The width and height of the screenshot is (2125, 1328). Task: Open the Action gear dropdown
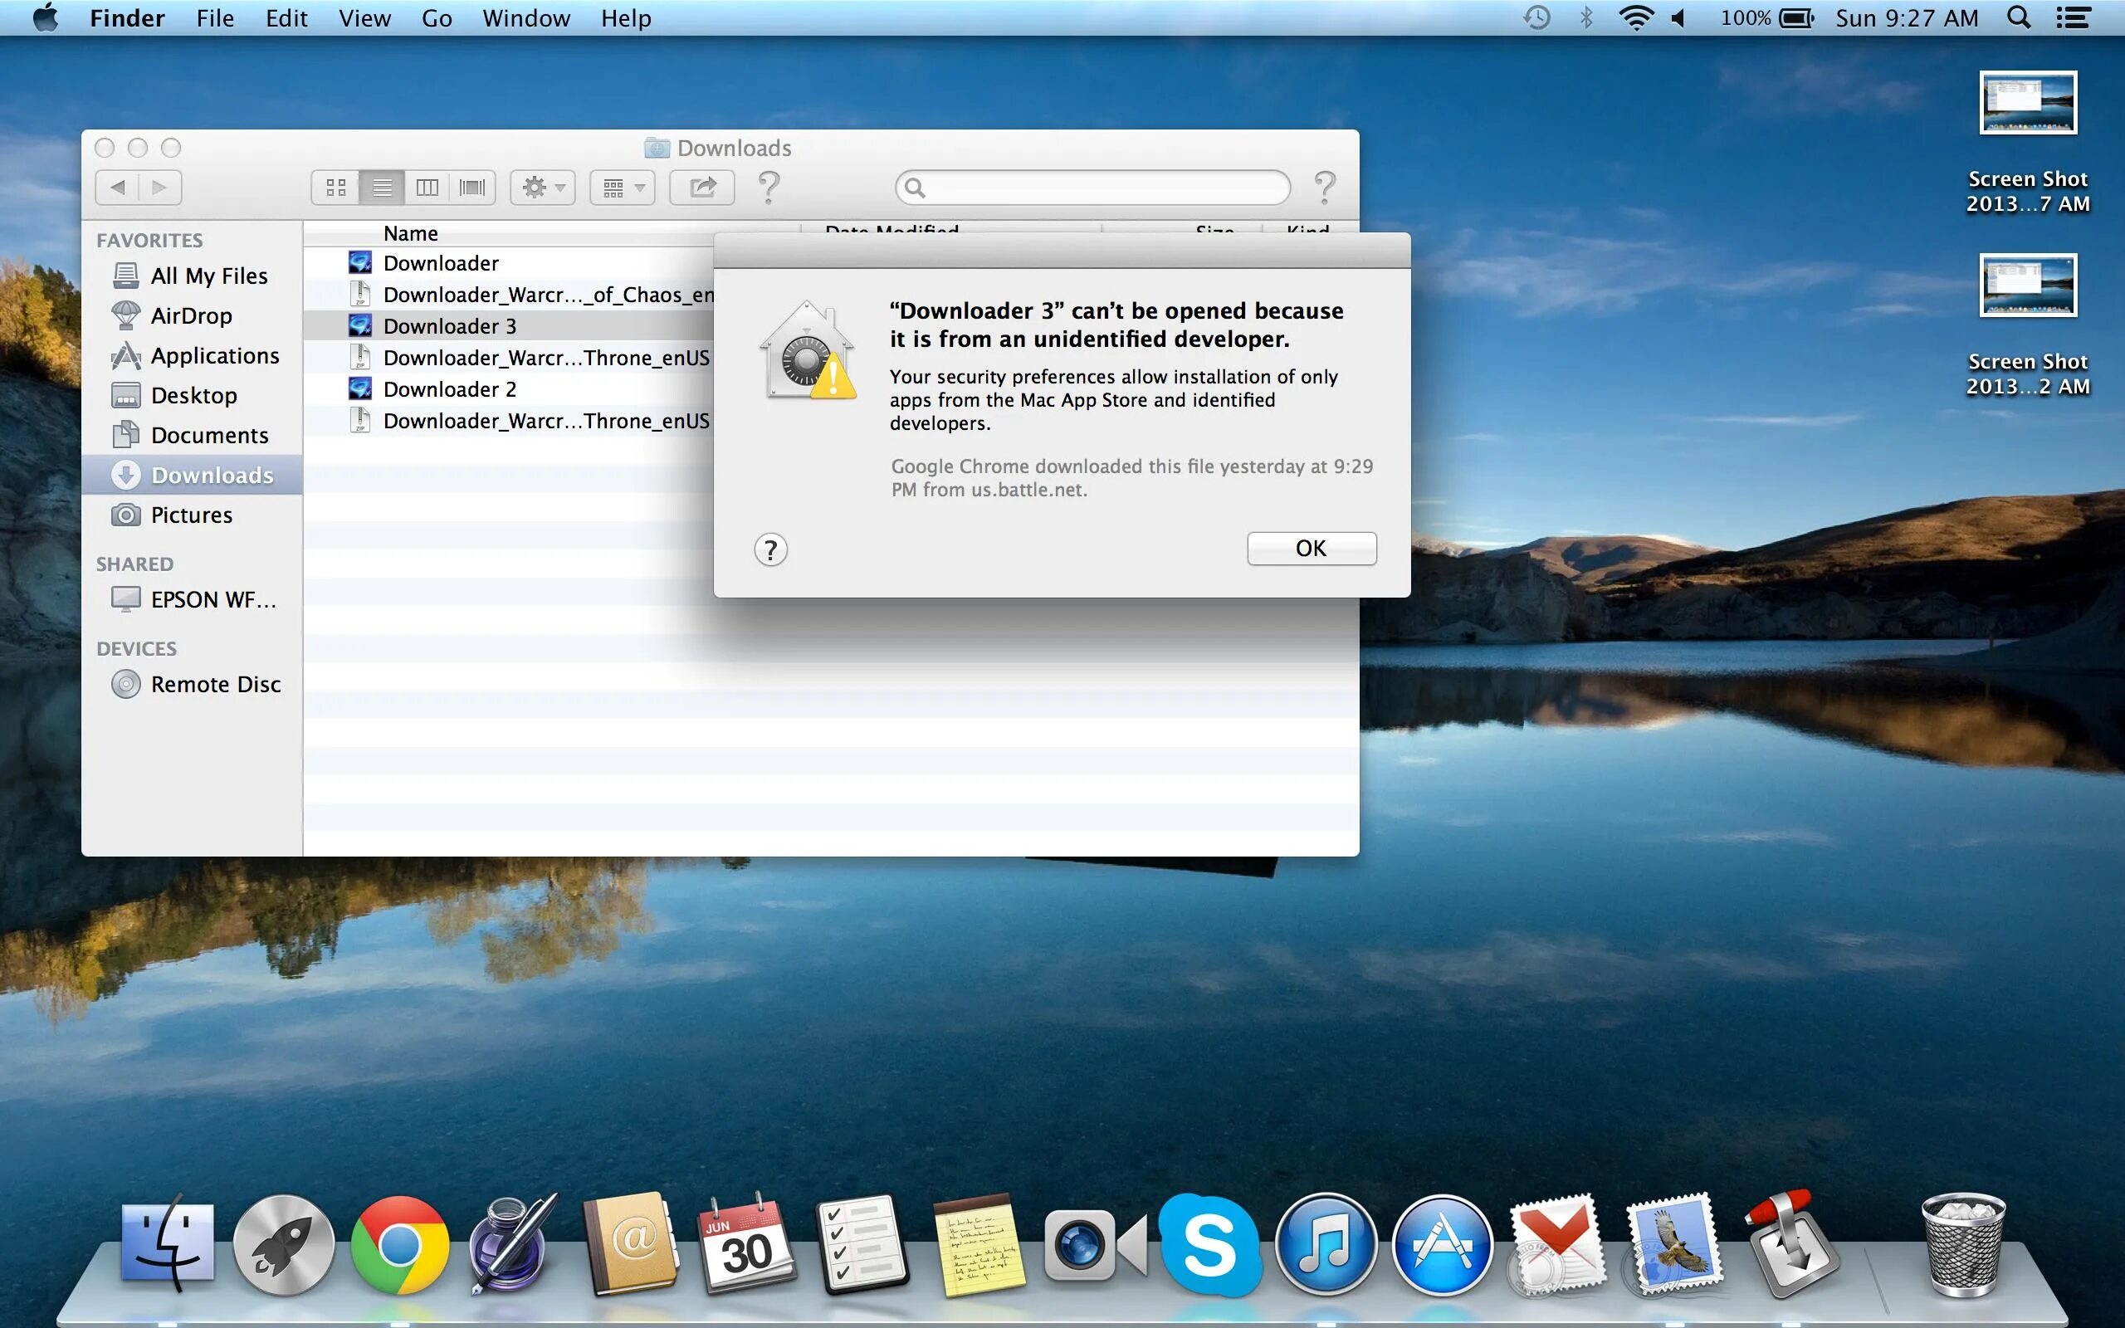[x=543, y=187]
